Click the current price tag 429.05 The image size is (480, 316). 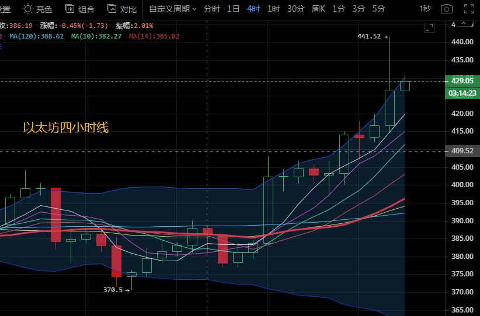(461, 81)
